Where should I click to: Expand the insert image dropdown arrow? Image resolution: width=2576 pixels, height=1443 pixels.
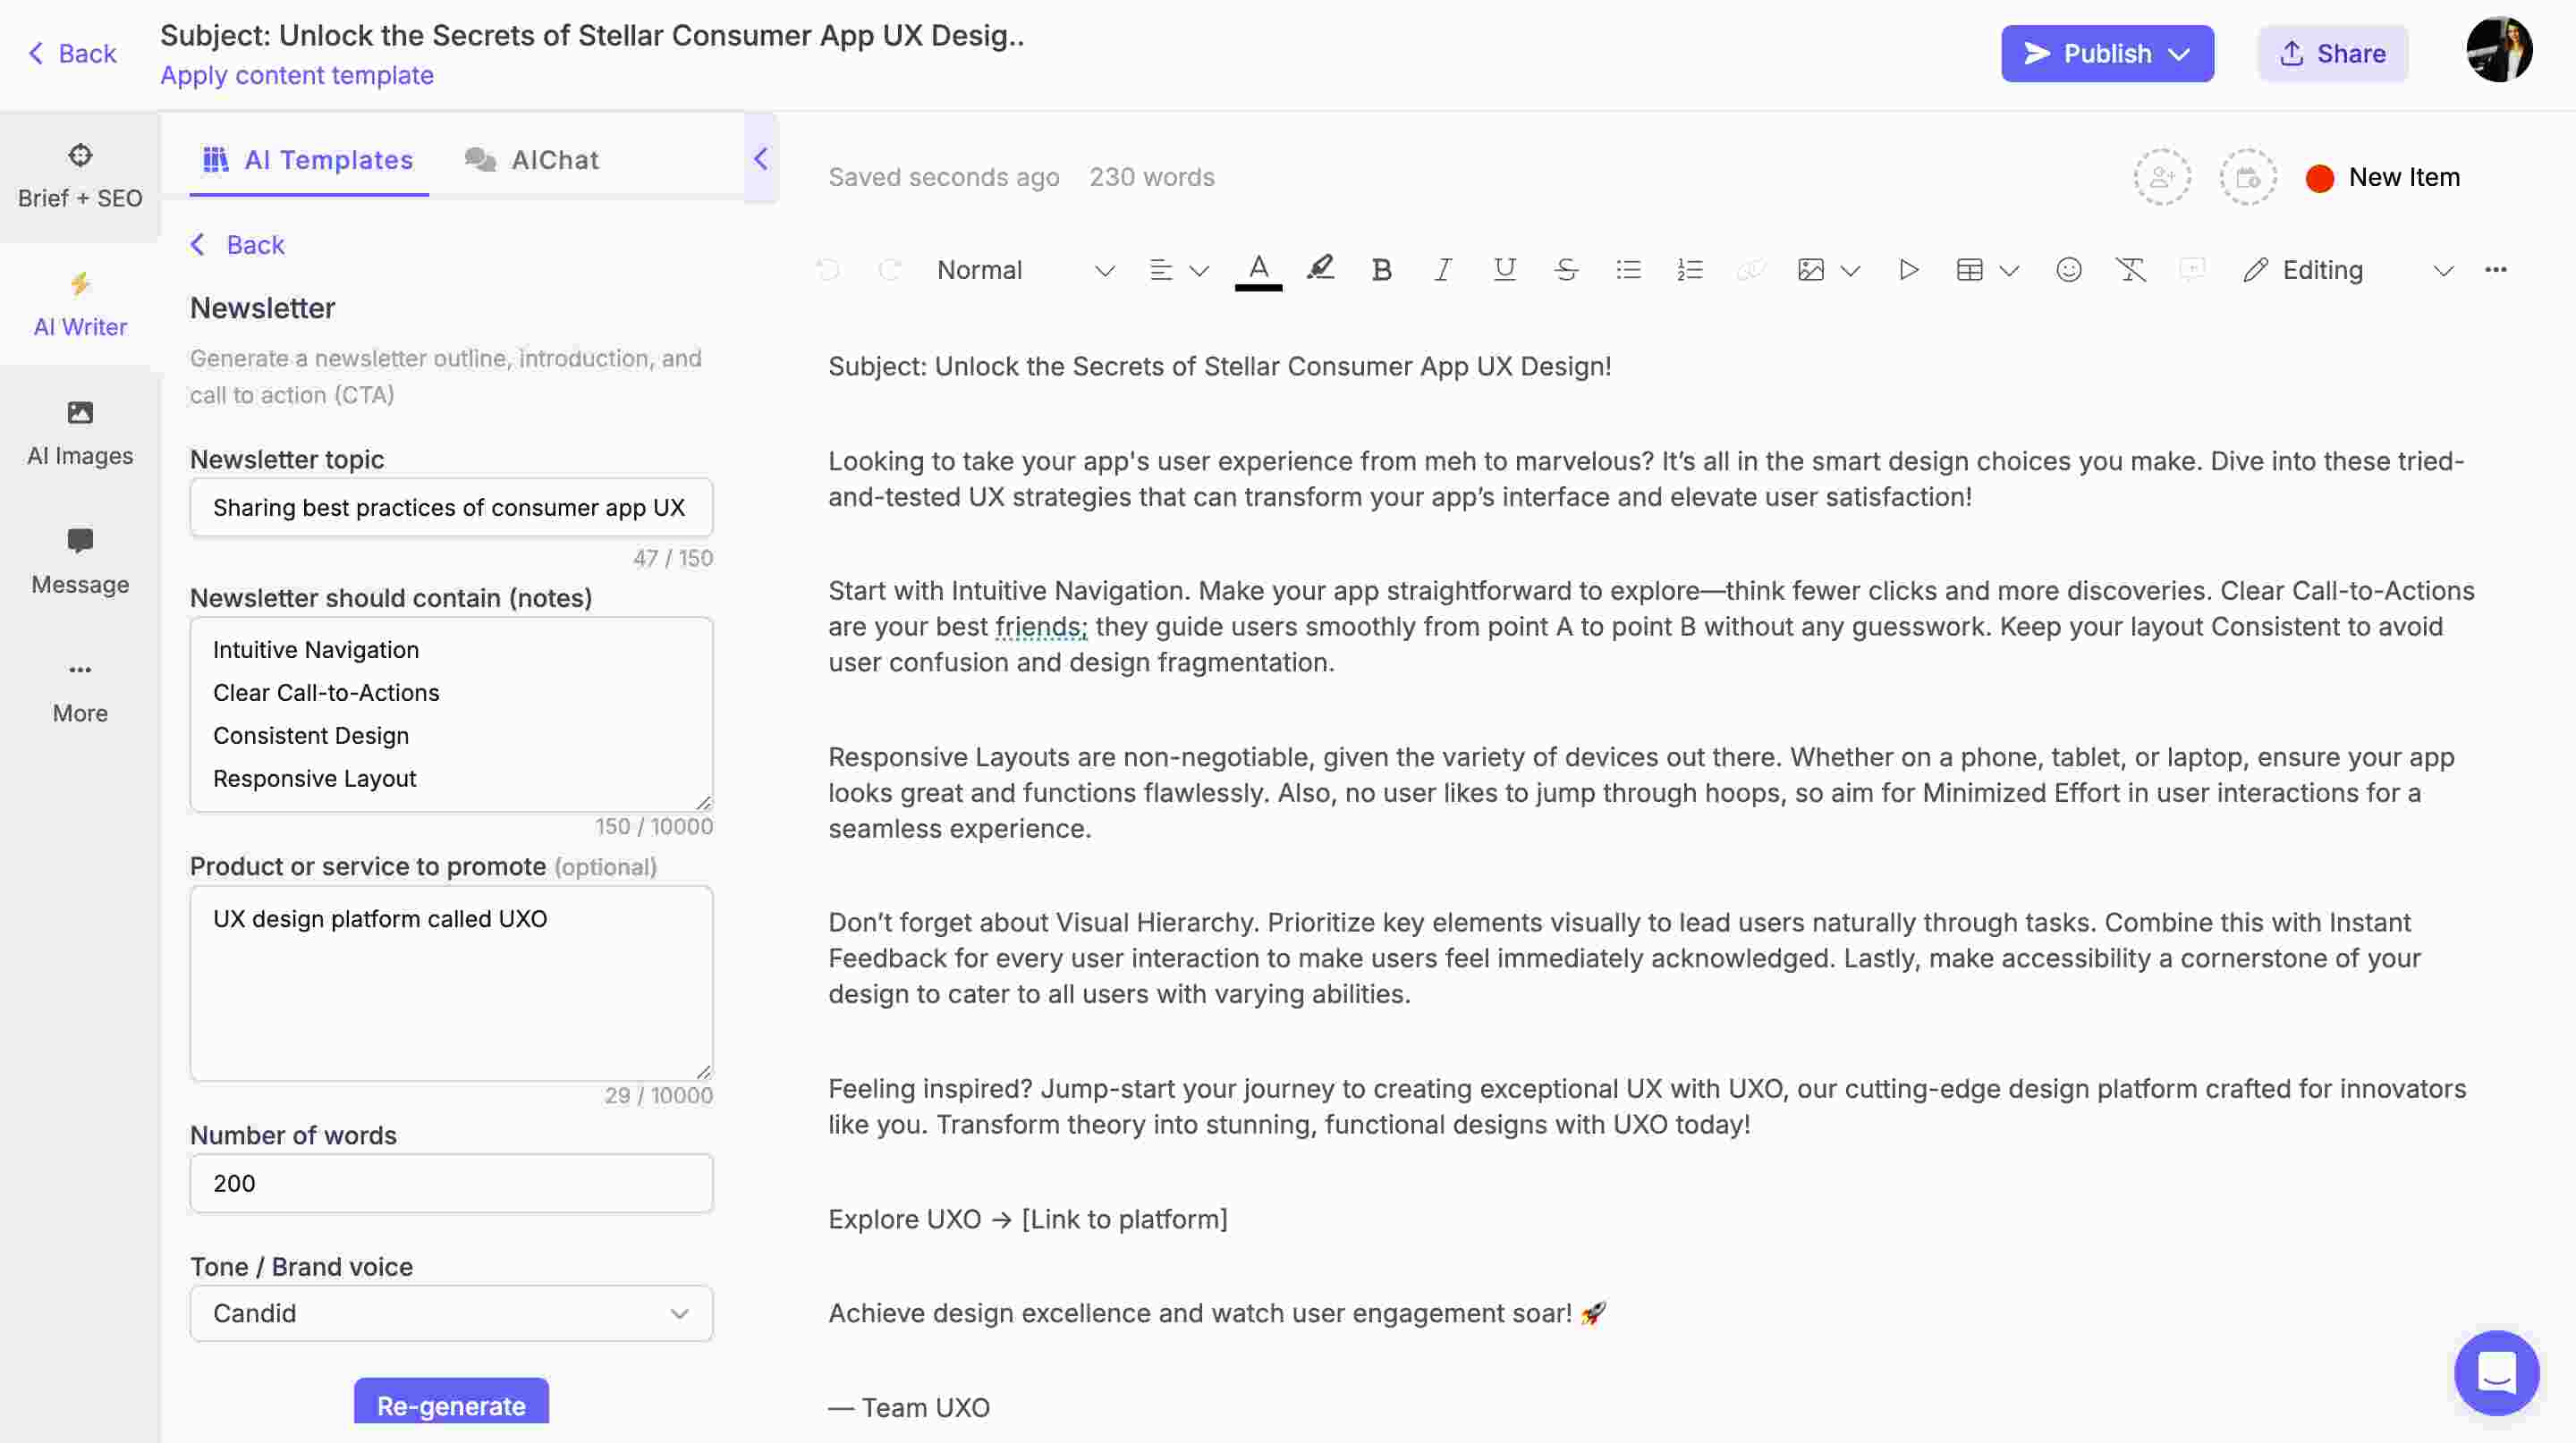pyautogui.click(x=1851, y=271)
